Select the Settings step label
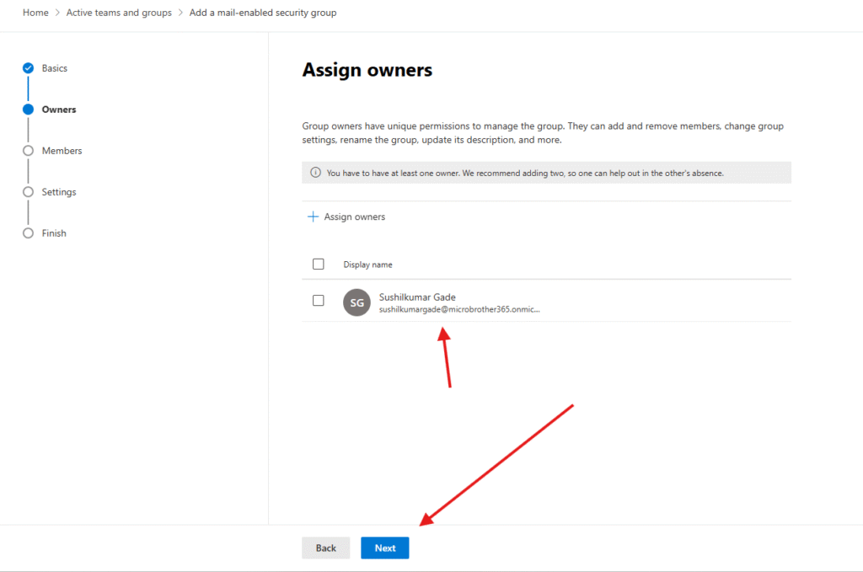 [59, 192]
